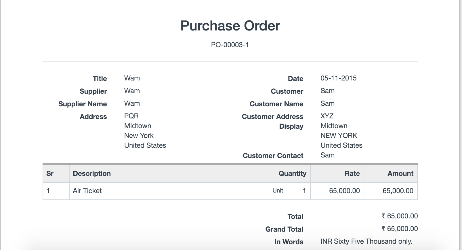Click the "Customer Address" field label
This screenshot has height=250, width=462.
[x=272, y=117]
